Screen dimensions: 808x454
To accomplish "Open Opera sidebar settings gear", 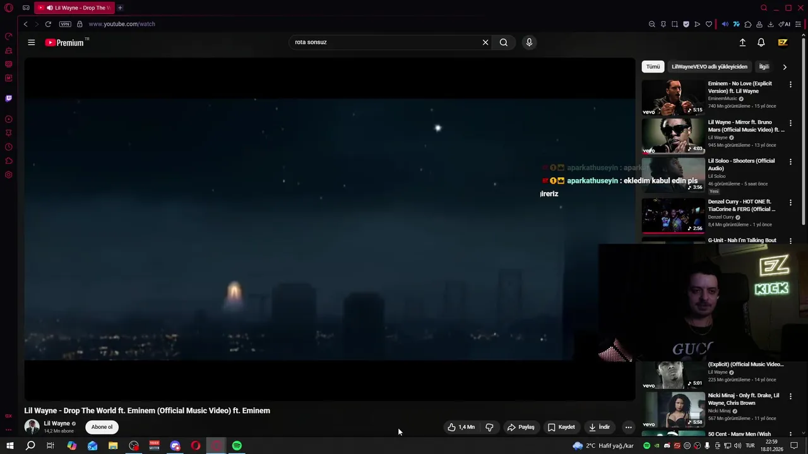I will tap(9, 175).
